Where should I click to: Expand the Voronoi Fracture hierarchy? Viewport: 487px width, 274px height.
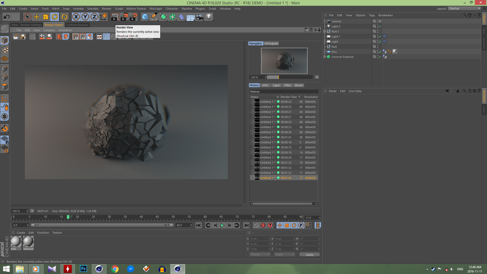pos(325,57)
